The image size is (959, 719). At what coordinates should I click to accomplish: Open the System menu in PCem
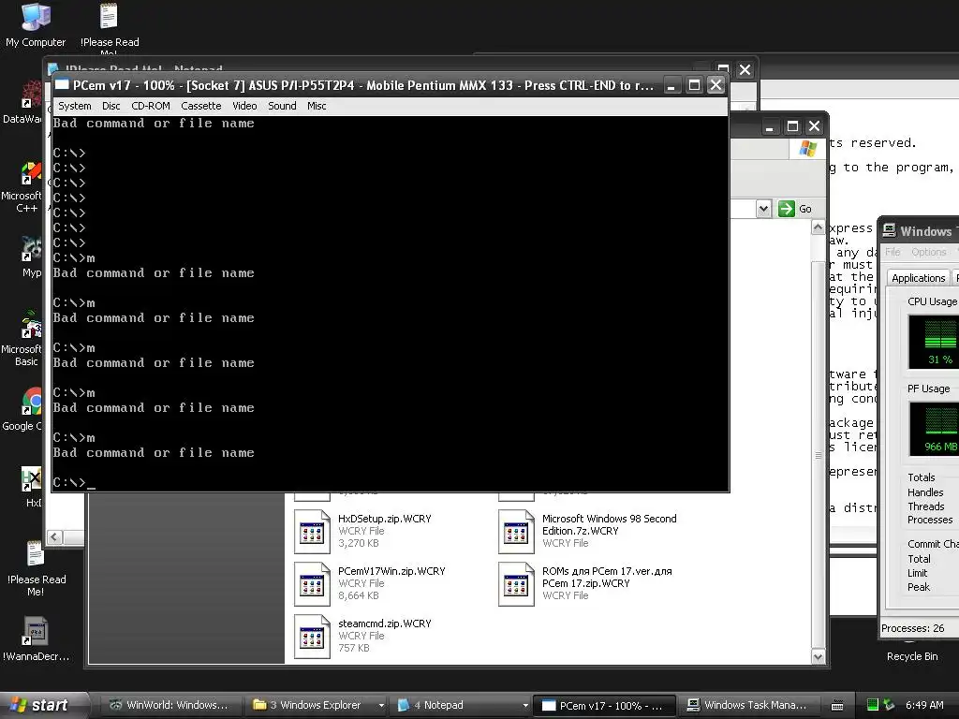[75, 106]
